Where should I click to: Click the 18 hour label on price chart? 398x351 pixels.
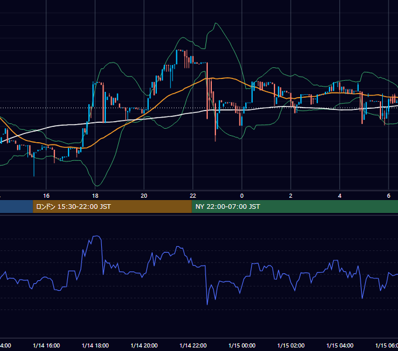[95, 196]
